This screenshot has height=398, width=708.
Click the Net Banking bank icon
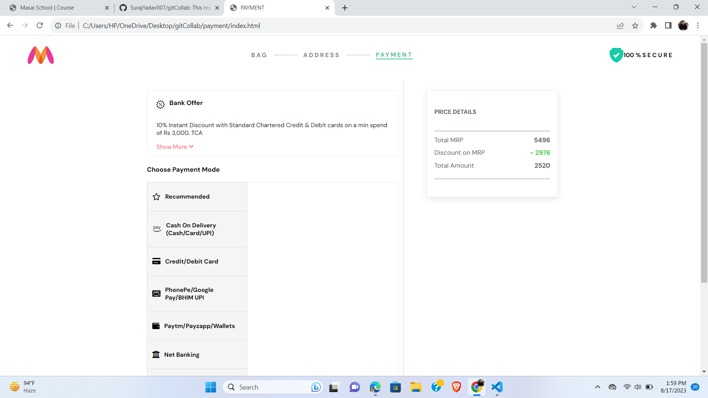[156, 354]
